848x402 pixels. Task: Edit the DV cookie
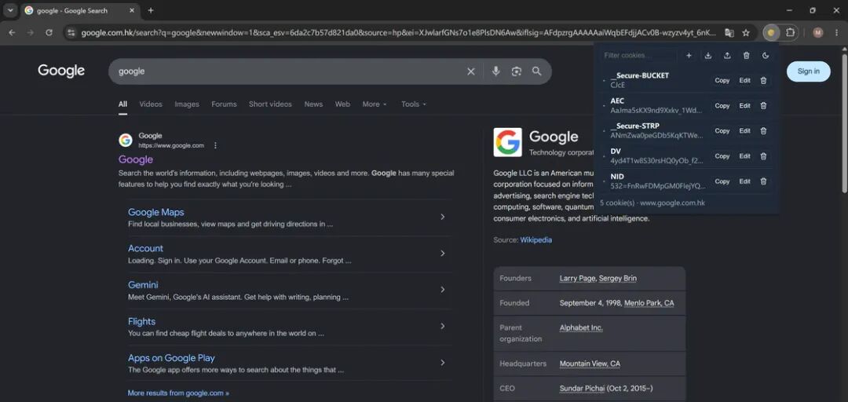point(744,156)
